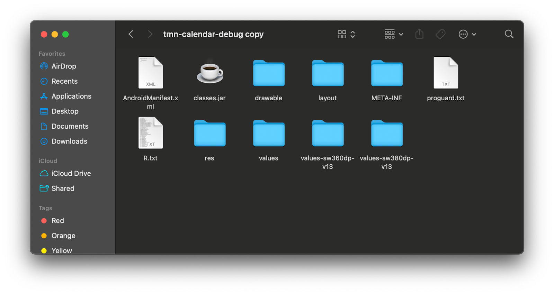
Task: Click the values folder name label
Action: (269, 158)
